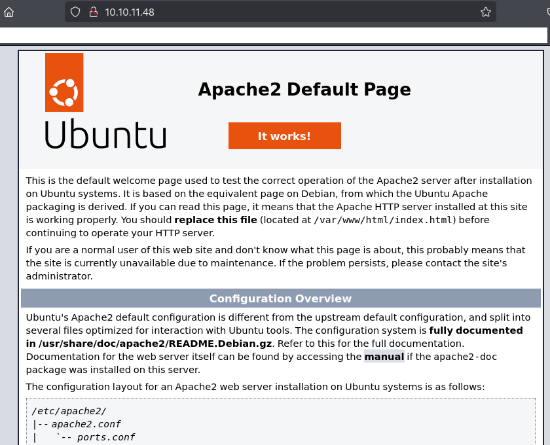Click the ports.conf entry in the tree
This screenshot has width=550, height=445.
pyautogui.click(x=105, y=437)
